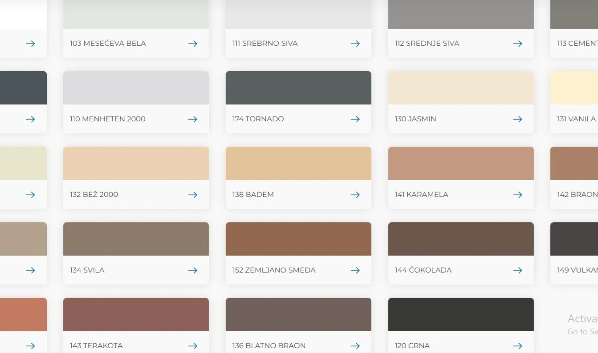Choose the 130 JASMIN cream swatch
Image resolution: width=598 pixels, height=353 pixels.
coord(461,88)
